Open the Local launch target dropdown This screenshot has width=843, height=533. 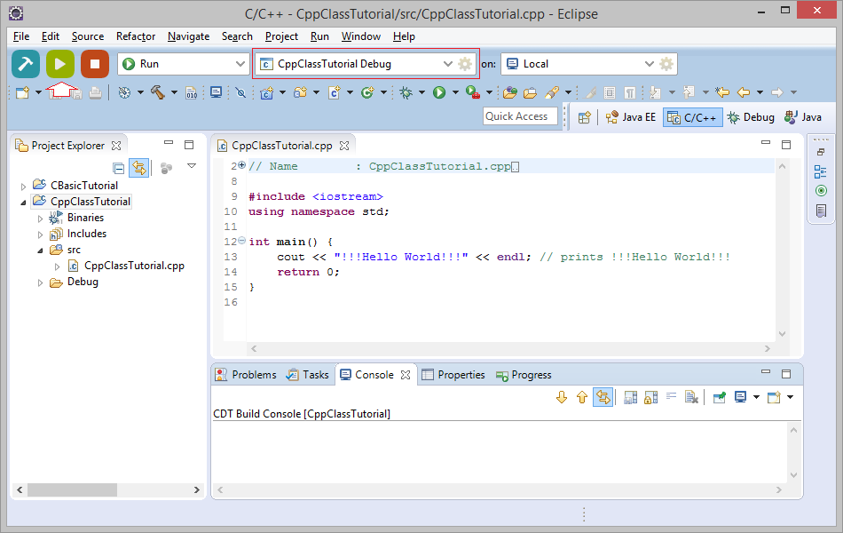click(649, 64)
